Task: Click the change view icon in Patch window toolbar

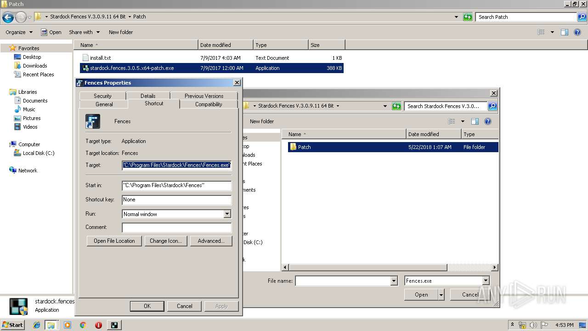Action: point(541,32)
